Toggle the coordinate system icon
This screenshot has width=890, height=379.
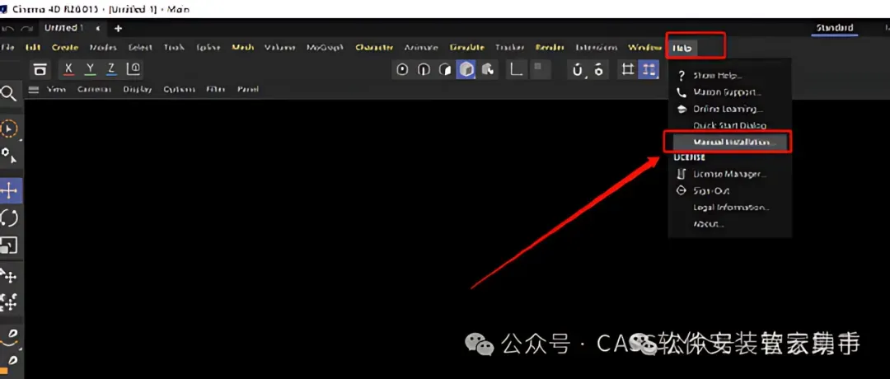[133, 69]
